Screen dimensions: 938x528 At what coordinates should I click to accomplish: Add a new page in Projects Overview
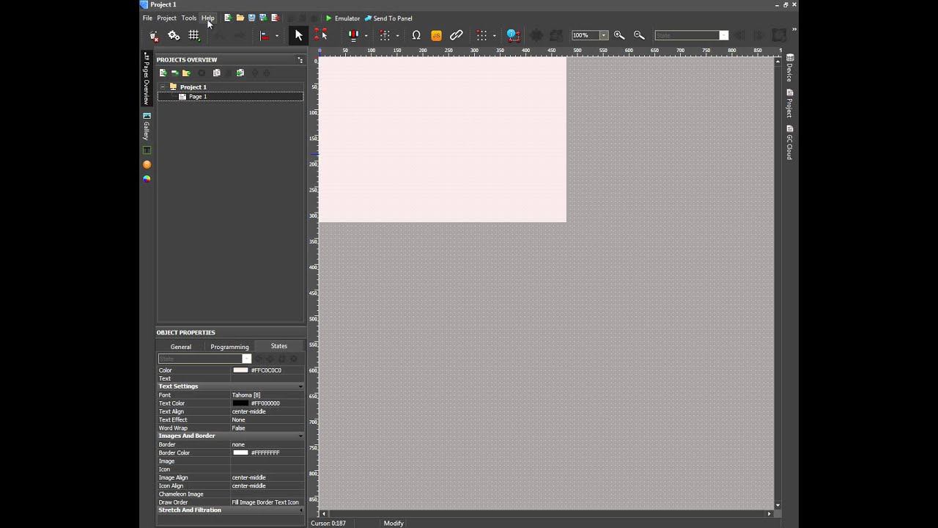click(x=163, y=73)
